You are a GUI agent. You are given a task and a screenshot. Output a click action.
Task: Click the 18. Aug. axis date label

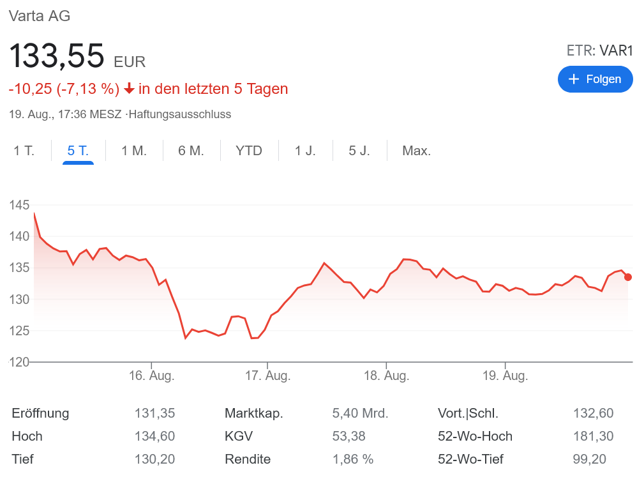386,376
